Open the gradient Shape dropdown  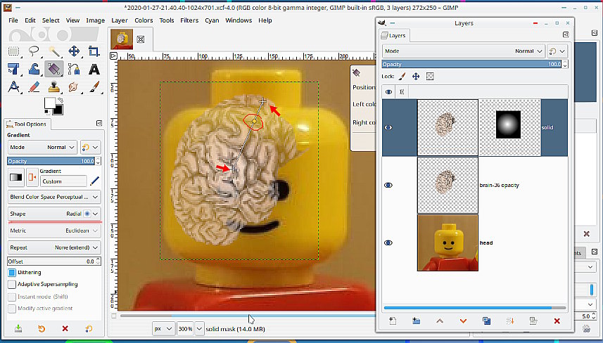point(54,214)
